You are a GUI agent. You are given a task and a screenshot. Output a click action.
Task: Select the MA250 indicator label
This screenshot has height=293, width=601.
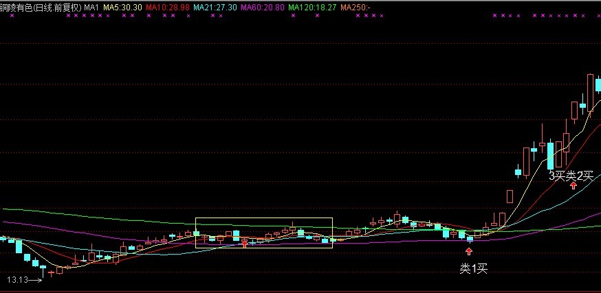tap(355, 6)
